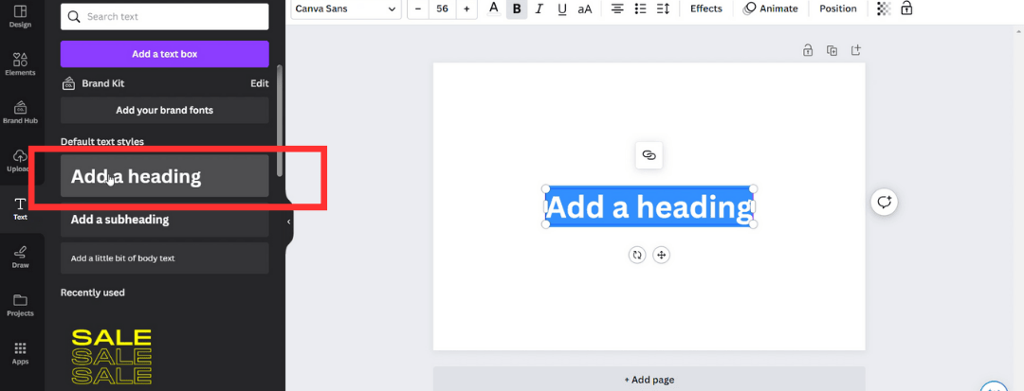Open the Canva Sans font dropdown
Viewport: 1024px width, 391px height.
[345, 9]
